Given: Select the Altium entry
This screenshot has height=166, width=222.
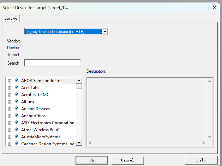Looking at the screenshot, I should [28, 102].
